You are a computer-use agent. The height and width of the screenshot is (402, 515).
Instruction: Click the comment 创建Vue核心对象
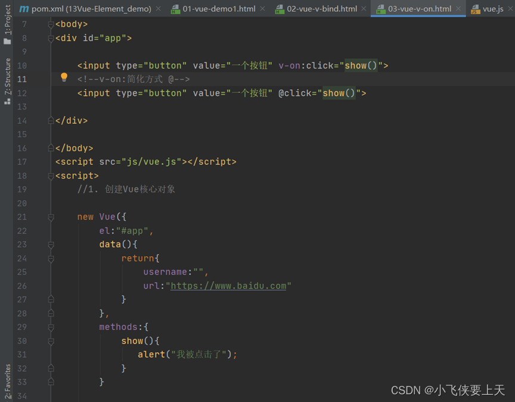point(140,189)
